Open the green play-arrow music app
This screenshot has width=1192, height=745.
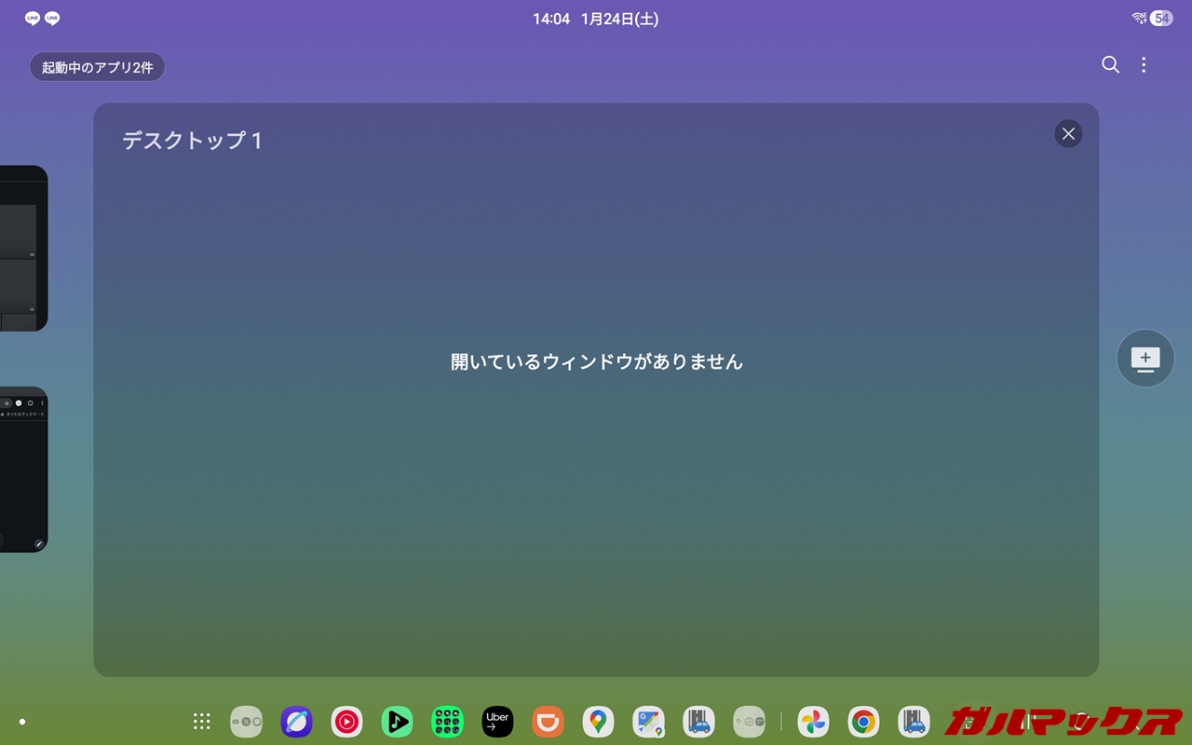click(397, 722)
